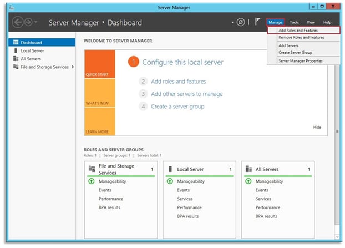Open the notifications flag
345x248 pixels.
click(257, 22)
